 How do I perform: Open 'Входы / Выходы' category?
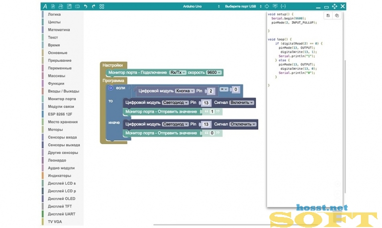tap(63, 91)
